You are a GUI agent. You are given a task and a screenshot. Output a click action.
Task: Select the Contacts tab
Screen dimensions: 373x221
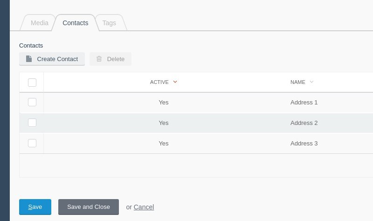click(76, 23)
